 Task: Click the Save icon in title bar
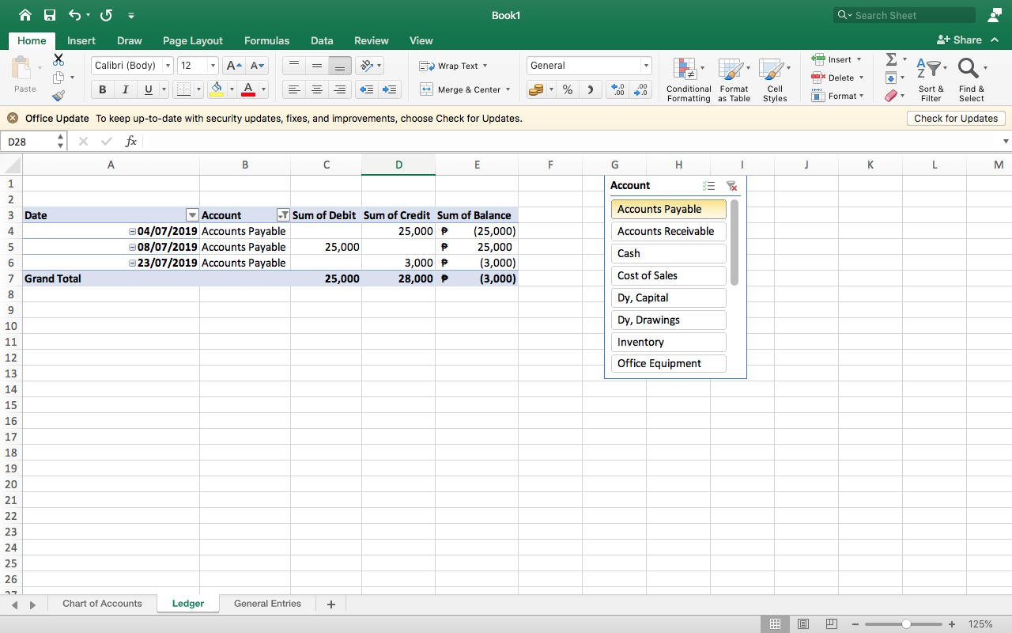(50, 15)
